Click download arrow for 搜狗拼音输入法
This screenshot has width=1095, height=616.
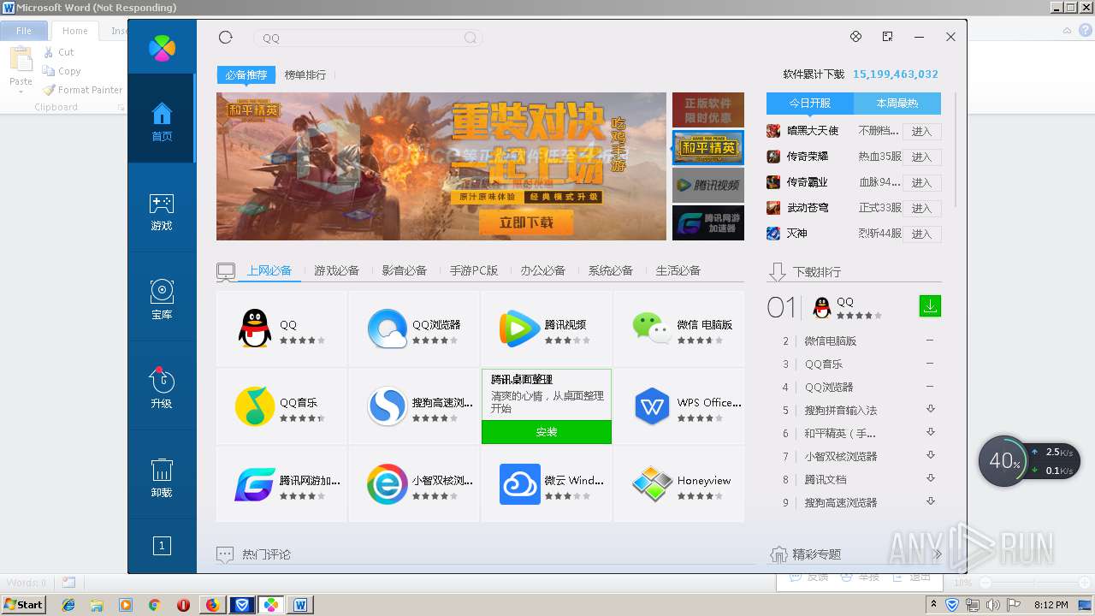(x=931, y=409)
